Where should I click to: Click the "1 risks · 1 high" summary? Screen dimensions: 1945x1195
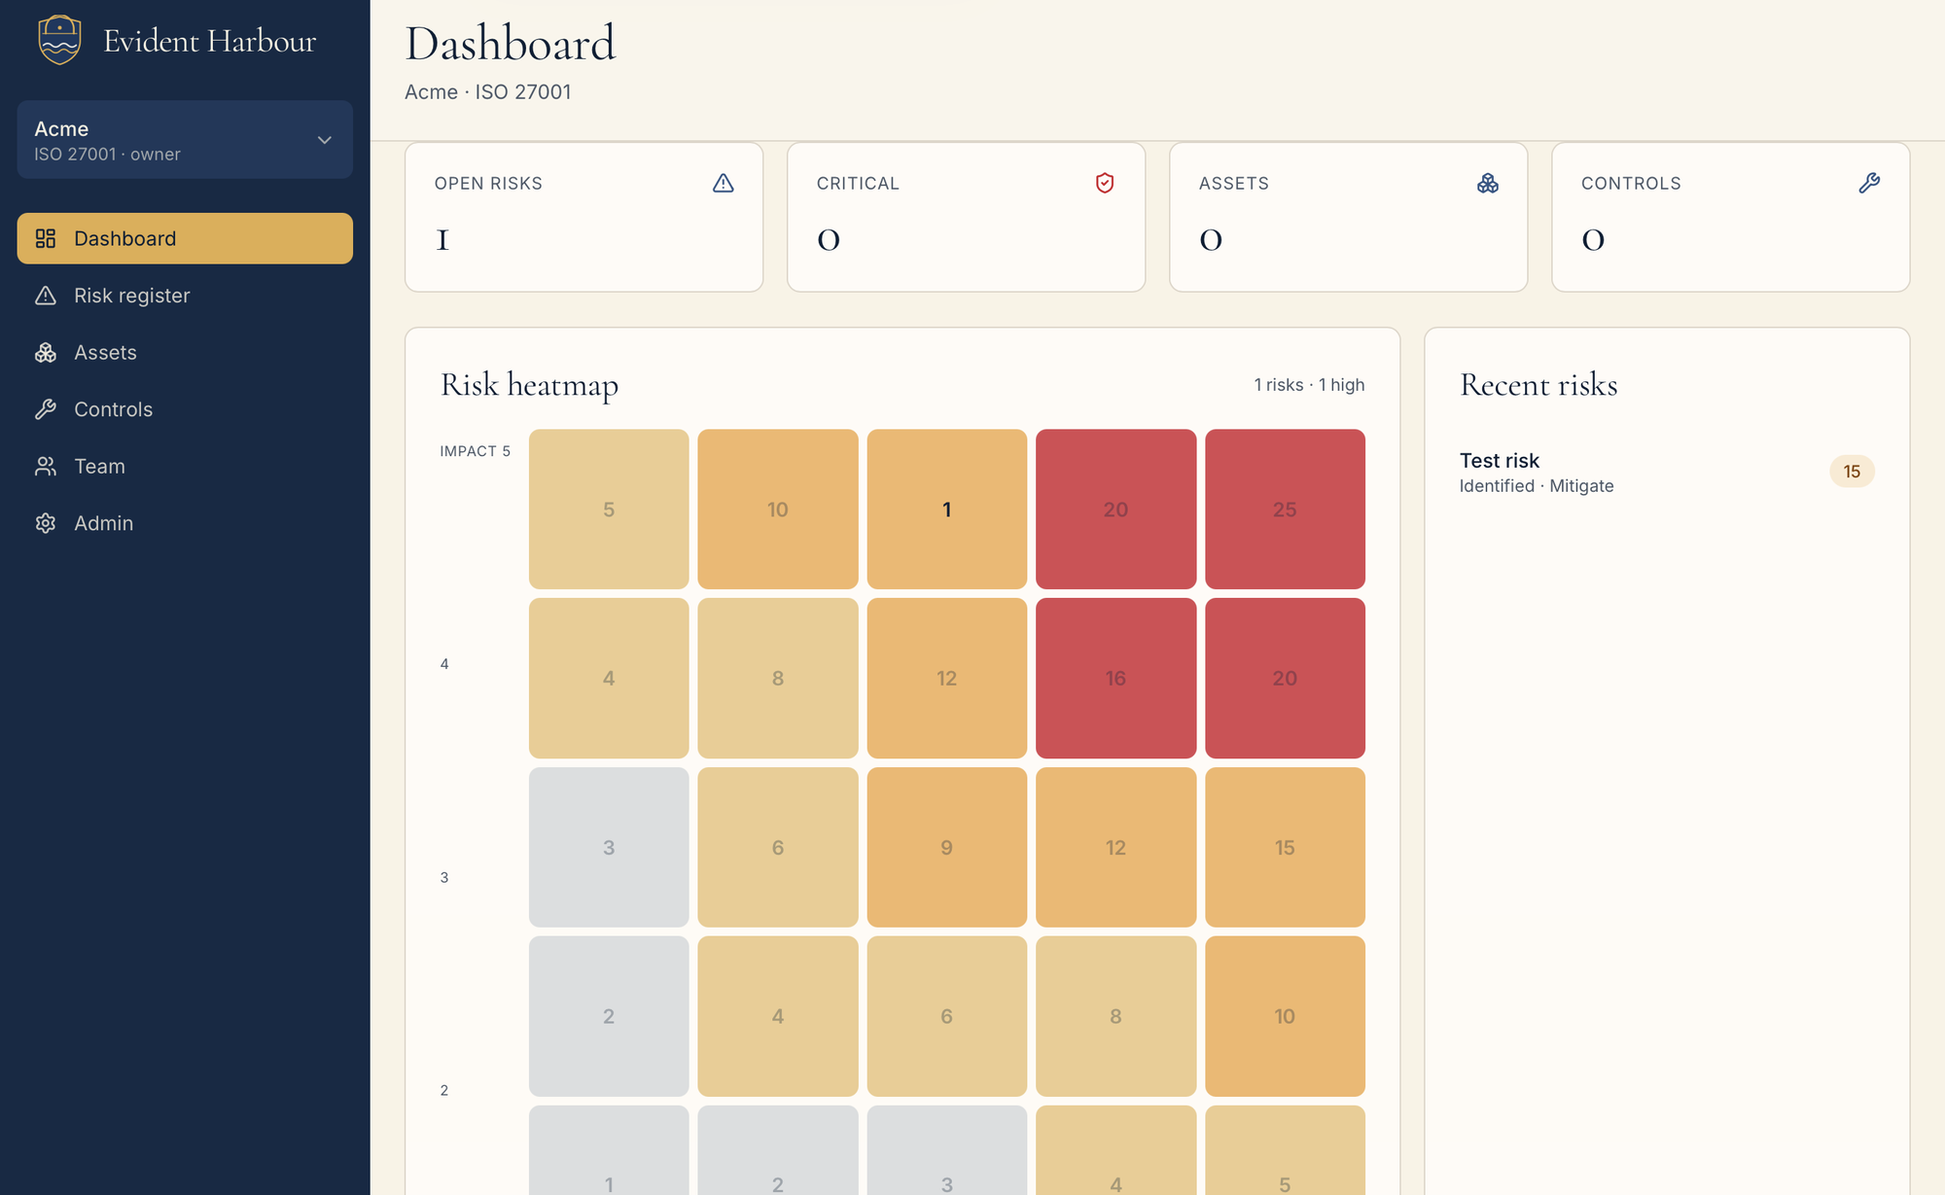pyautogui.click(x=1309, y=385)
